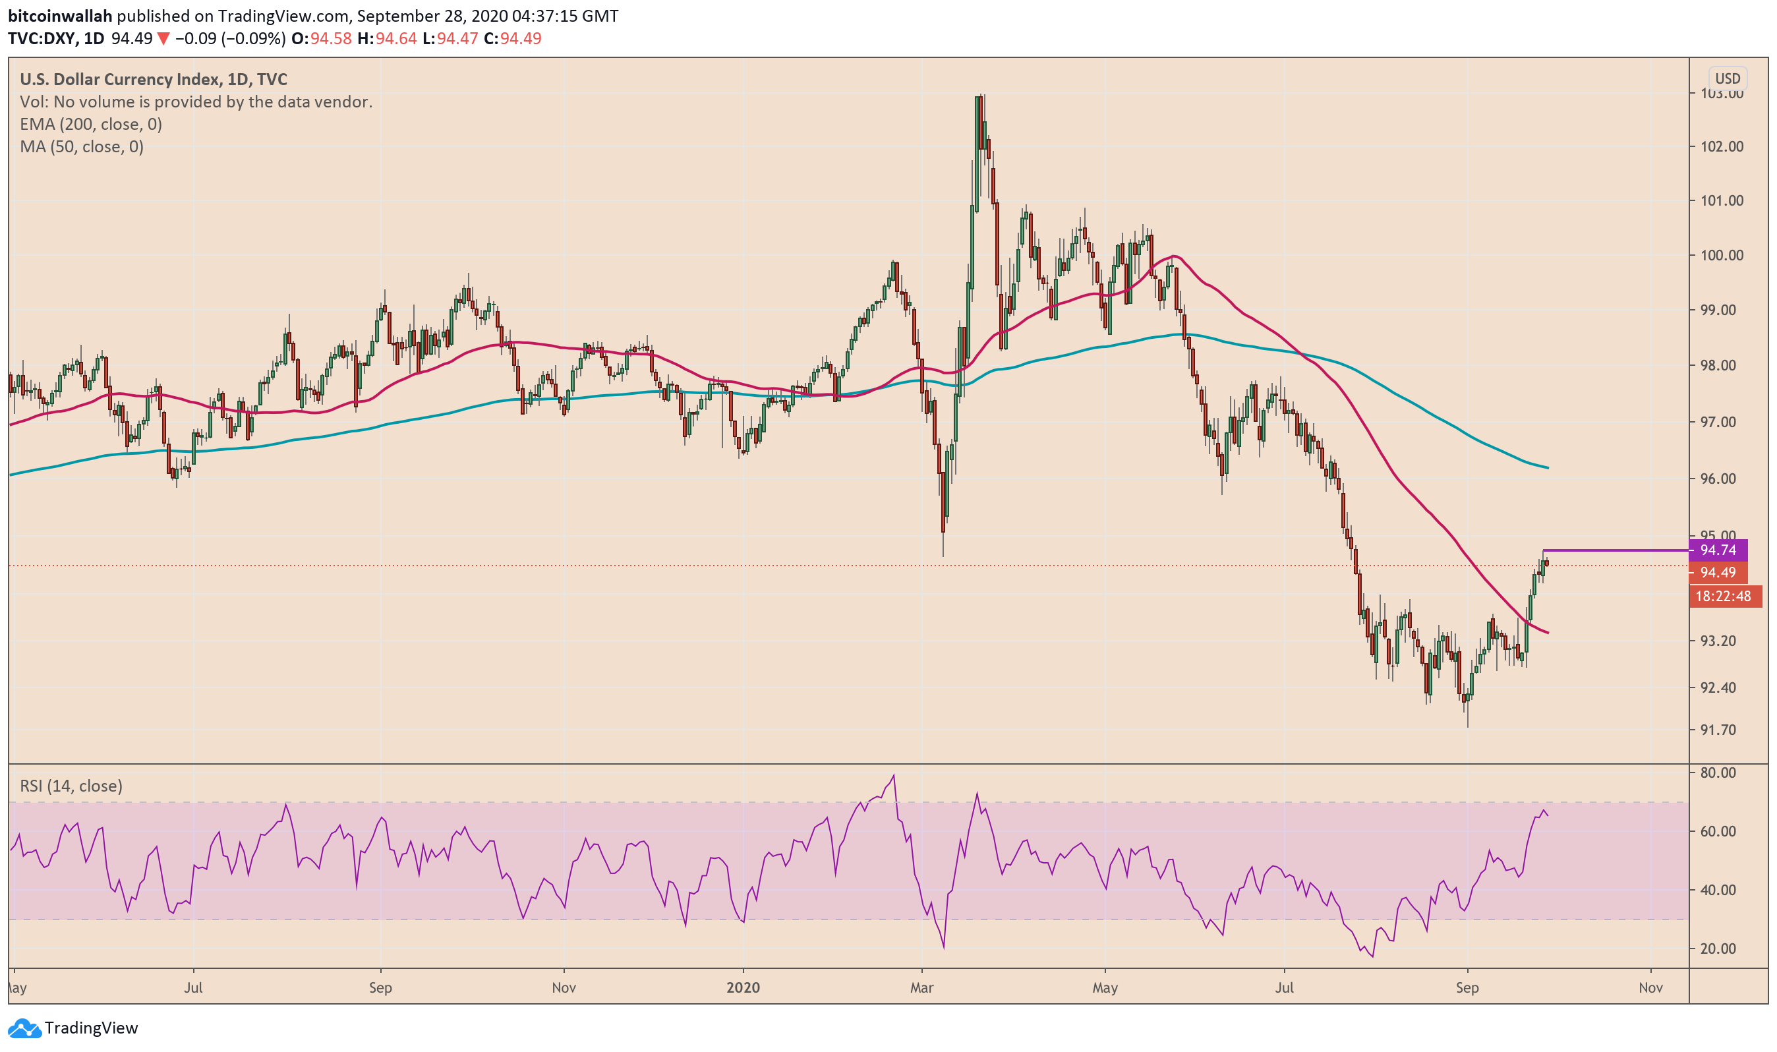Click the Mar label on time axis
Screen dimensions: 1777x1052
pyautogui.click(x=923, y=989)
